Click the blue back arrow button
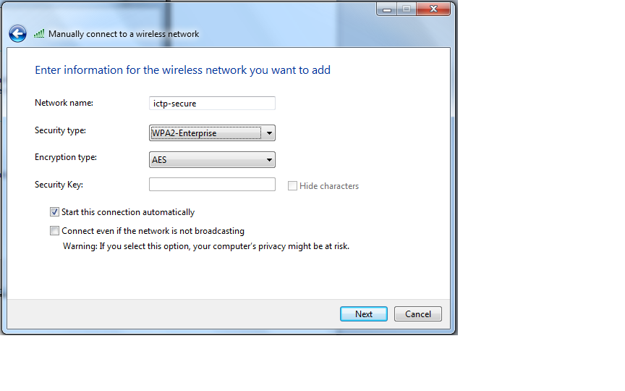This screenshot has height=391, width=625. tap(17, 34)
